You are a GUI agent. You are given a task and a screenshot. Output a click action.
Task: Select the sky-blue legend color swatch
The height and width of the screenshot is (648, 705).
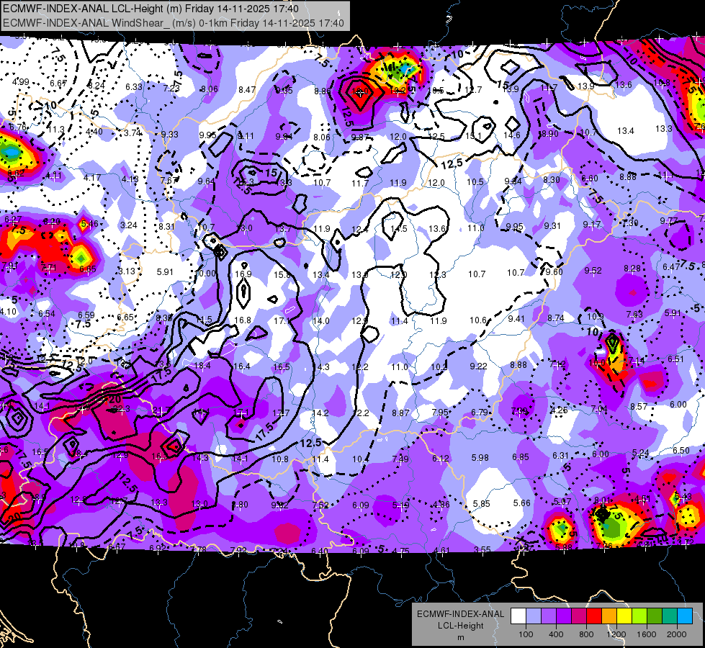point(685,616)
